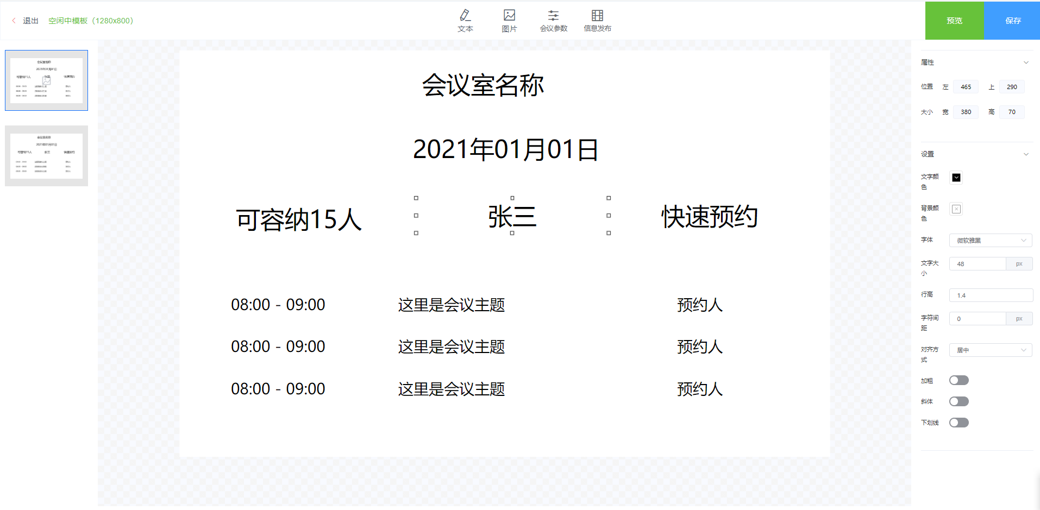Select the second page thumbnail
The image size is (1040, 510).
pos(46,156)
